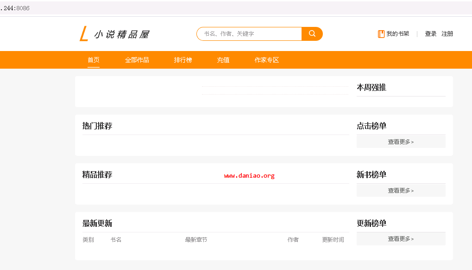Open the 排行榜 navigation item
Screen dimensions: 472x270
click(x=183, y=60)
